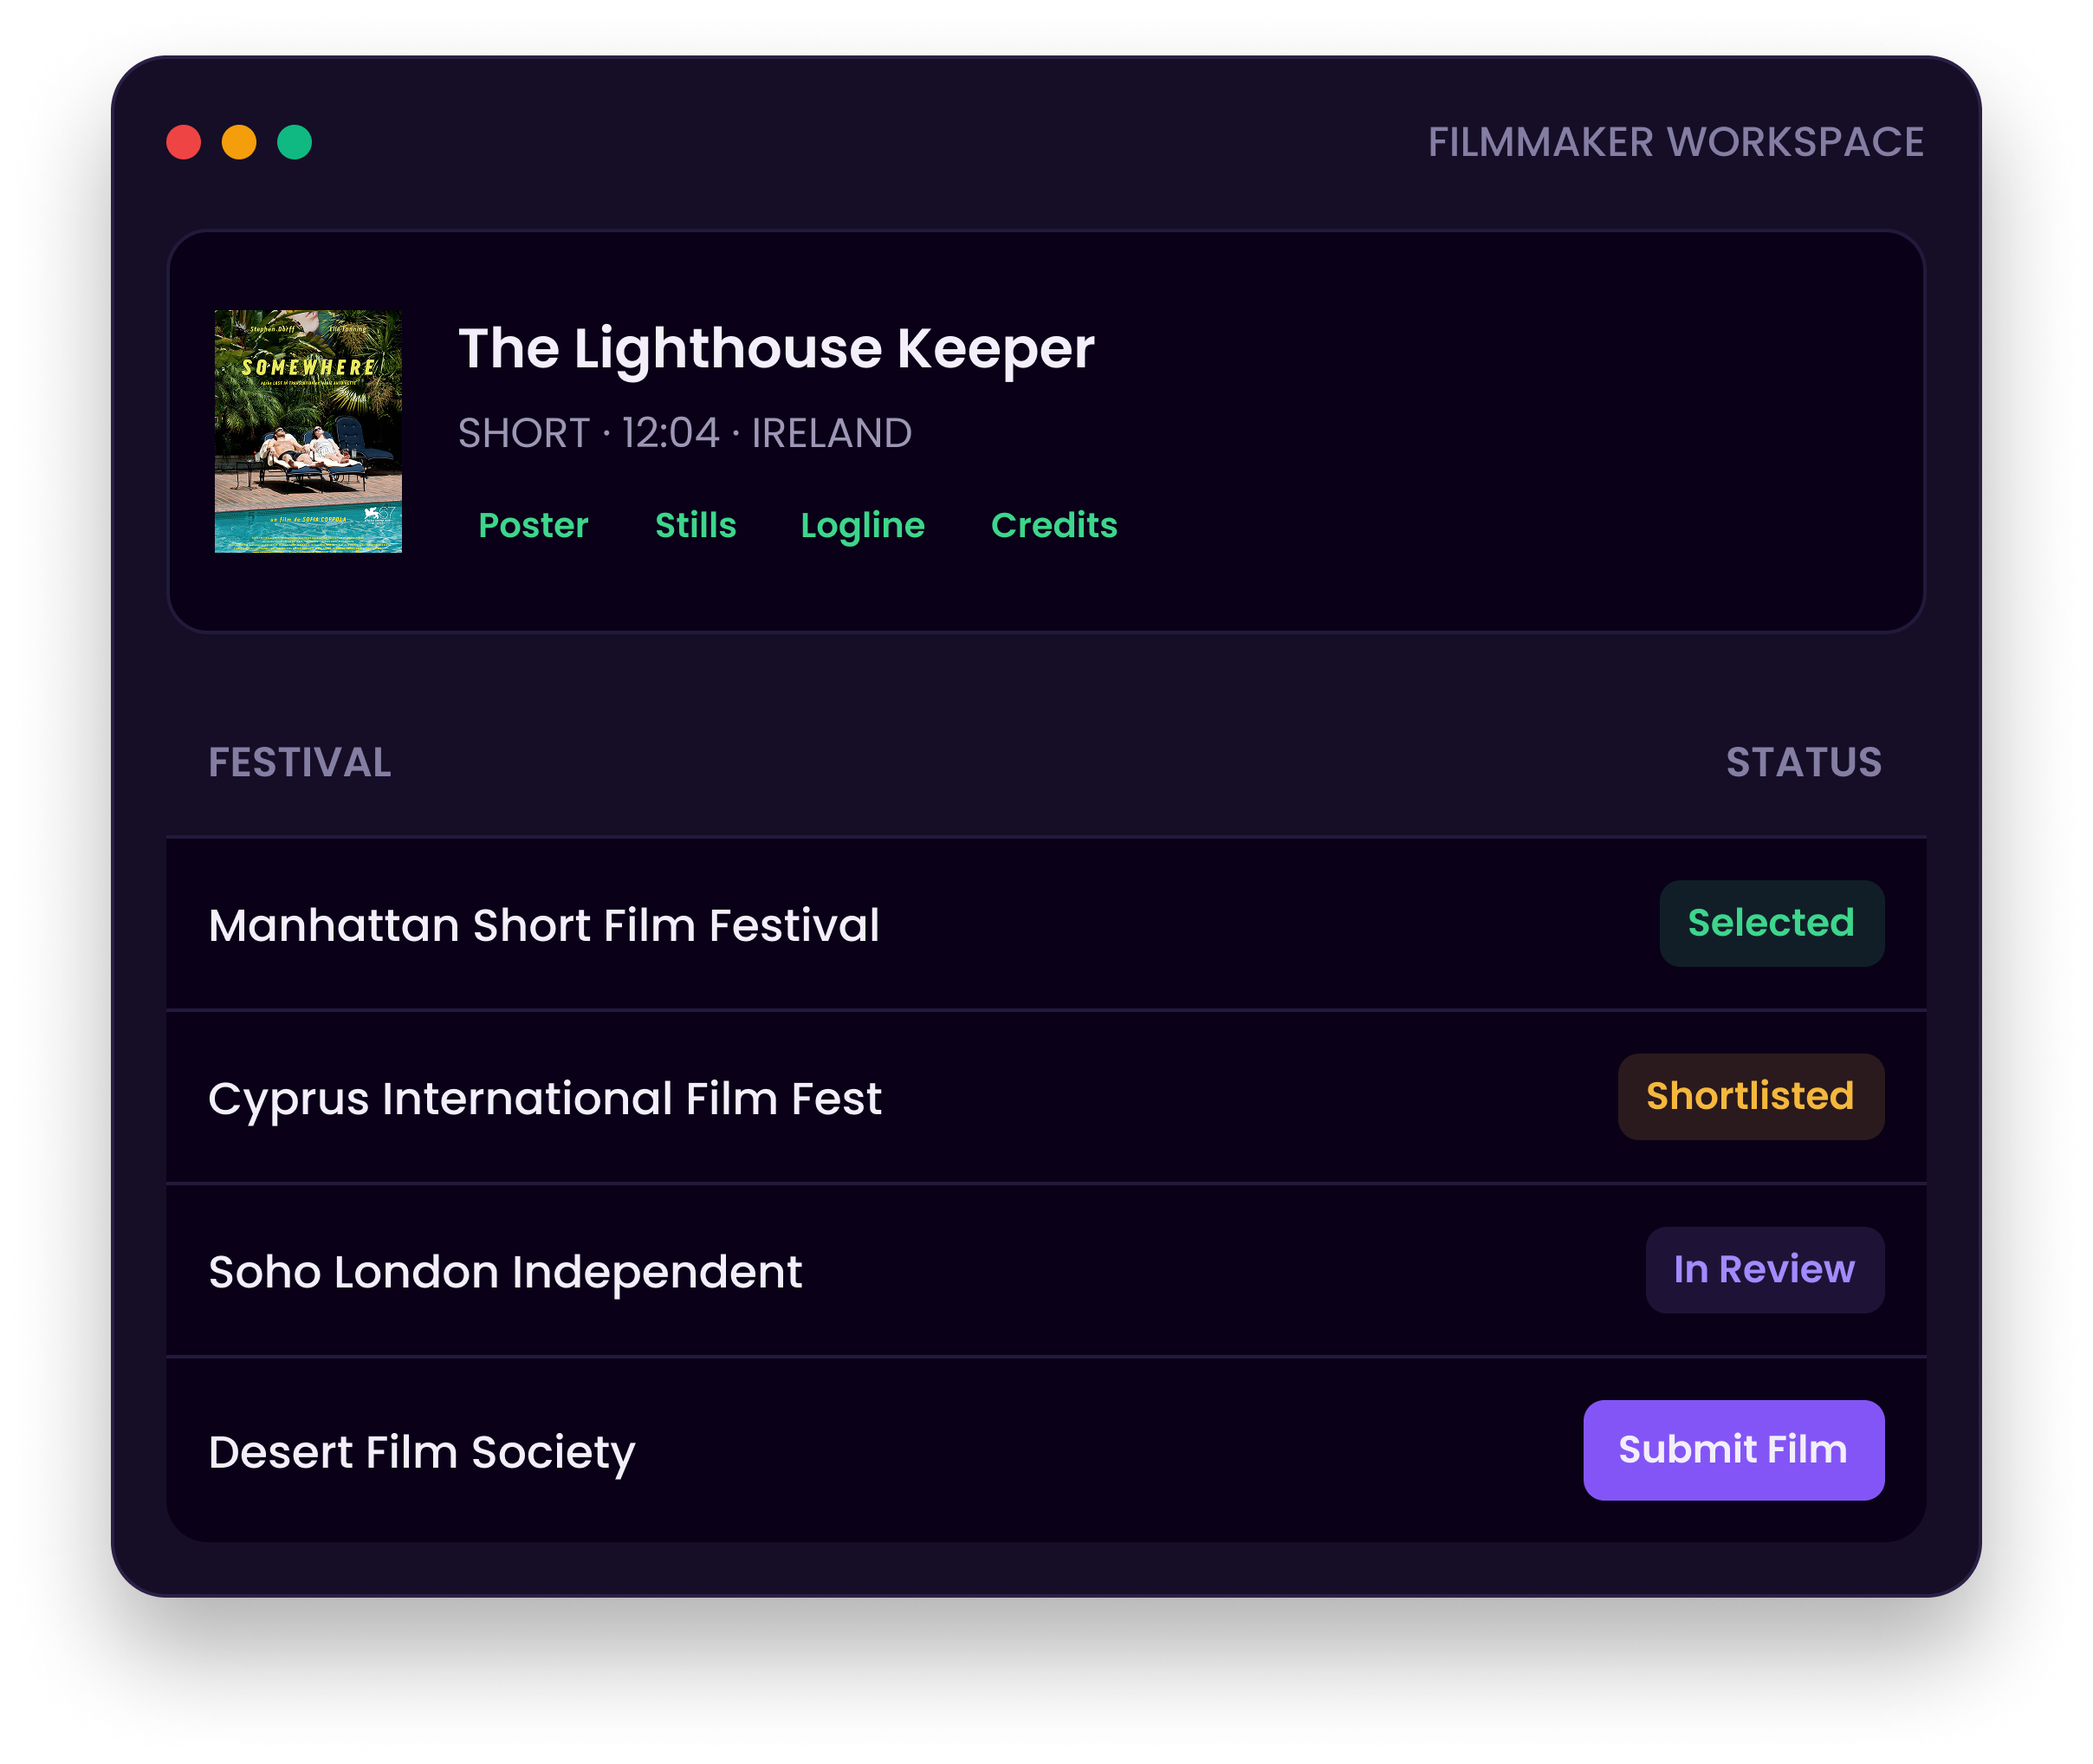Screen dimensions: 2093x1764
Task: Click the Selected status badge
Action: [x=1771, y=923]
